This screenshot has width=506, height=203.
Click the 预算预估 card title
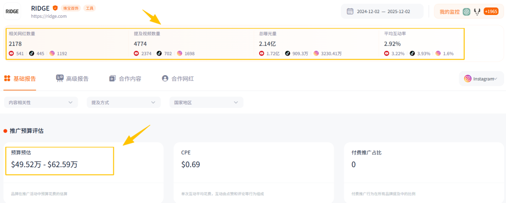[x=21, y=153]
